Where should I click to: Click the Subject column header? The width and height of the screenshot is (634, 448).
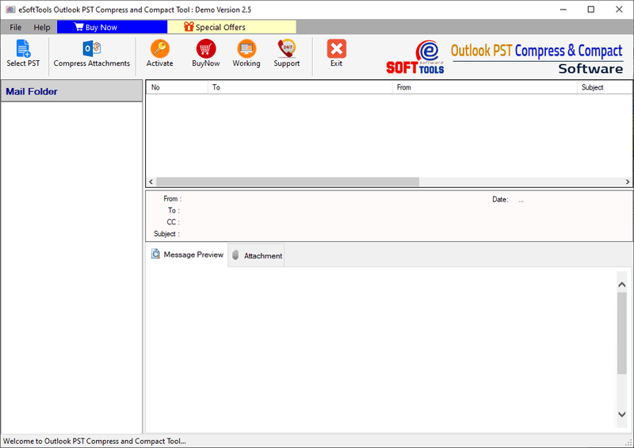tap(605, 87)
